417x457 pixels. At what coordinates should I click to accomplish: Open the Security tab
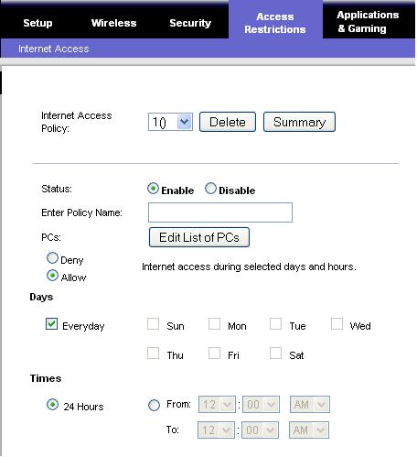click(x=190, y=23)
